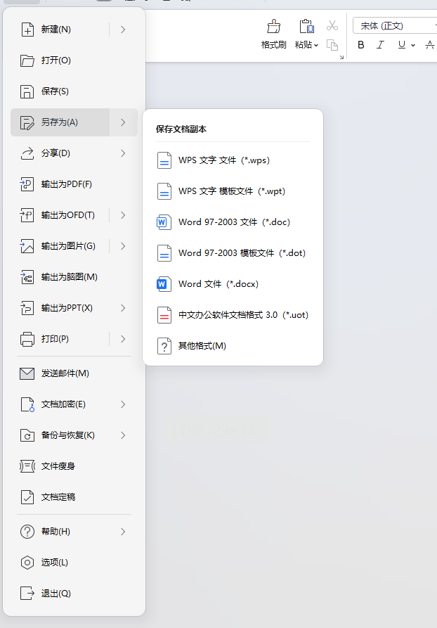The width and height of the screenshot is (437, 628).
Task: Click the 格式刷 label in ribbon
Action: (x=274, y=45)
